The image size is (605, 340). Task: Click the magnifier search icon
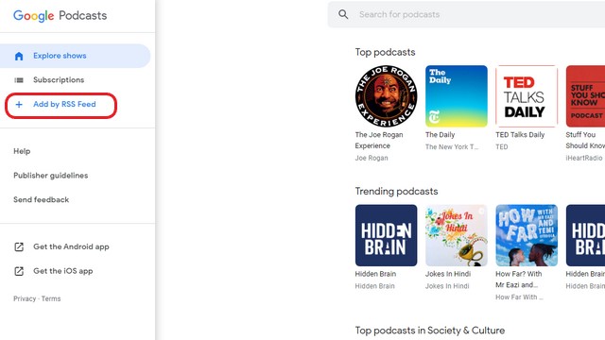[343, 14]
